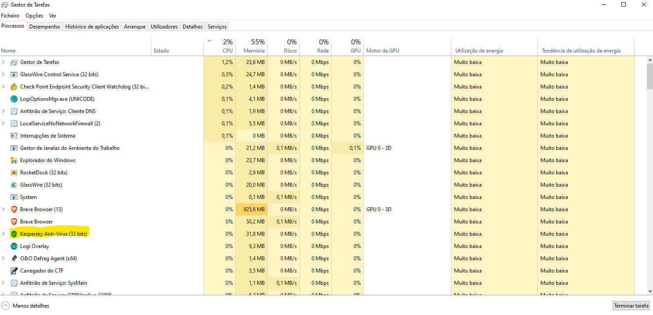This screenshot has height=315, width=653.
Task: Click the Kaspersky Anti-Virus shield icon
Action: (14, 234)
